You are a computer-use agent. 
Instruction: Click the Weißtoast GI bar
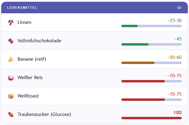pyautogui.click(x=143, y=100)
